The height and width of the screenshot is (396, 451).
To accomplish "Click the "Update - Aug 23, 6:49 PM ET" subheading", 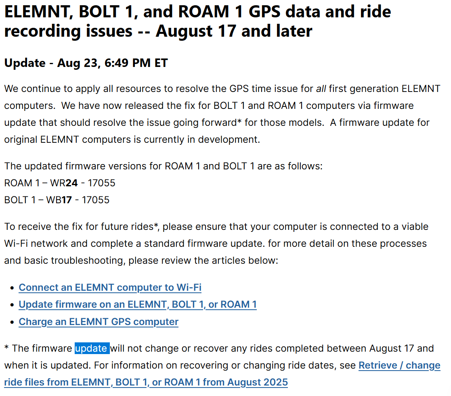I will tap(86, 63).
